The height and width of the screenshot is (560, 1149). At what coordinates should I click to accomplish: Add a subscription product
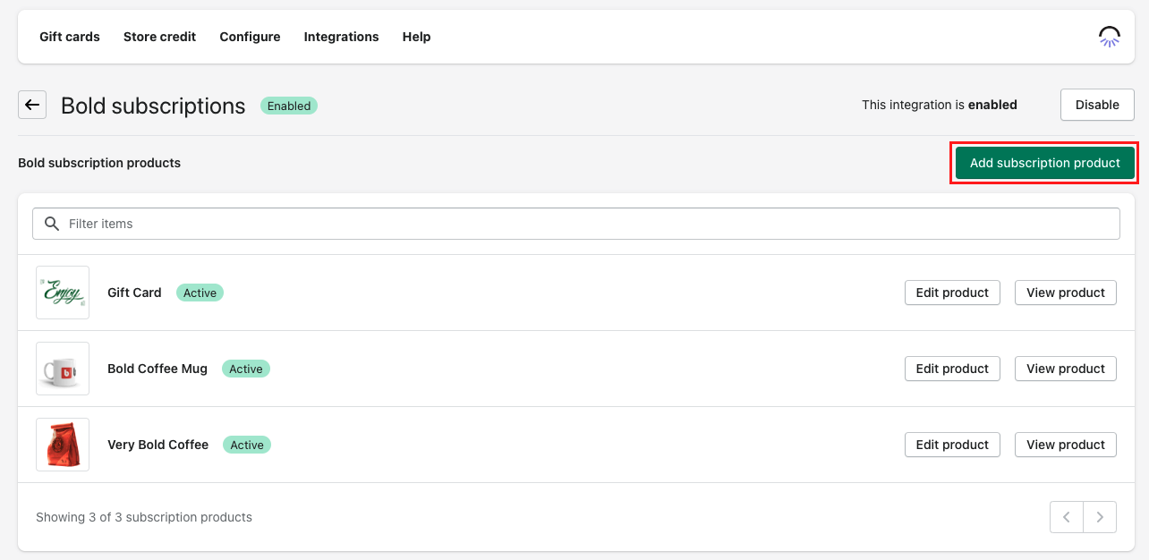(x=1044, y=163)
